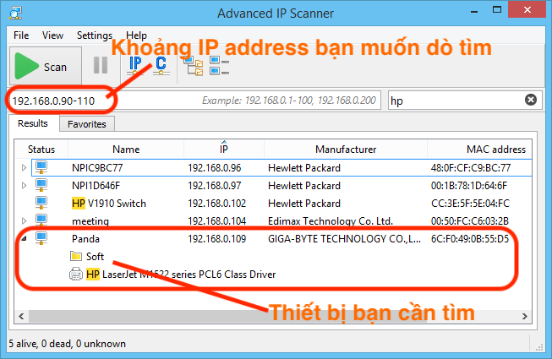552x359 pixels.
Task: Click MAC address 00:50:FC:C6:03:2B
Action: 470,221
